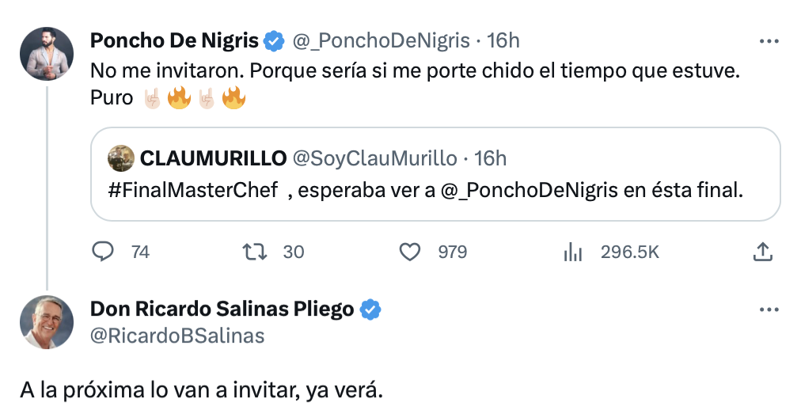The image size is (801, 410).
Task: Click Poncho De Nigris's verified badge
Action: (274, 40)
